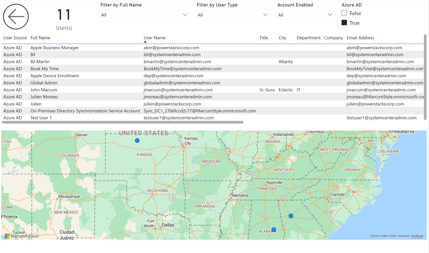Click the User Source column header
Screen dimensions: 429x253
pos(15,38)
